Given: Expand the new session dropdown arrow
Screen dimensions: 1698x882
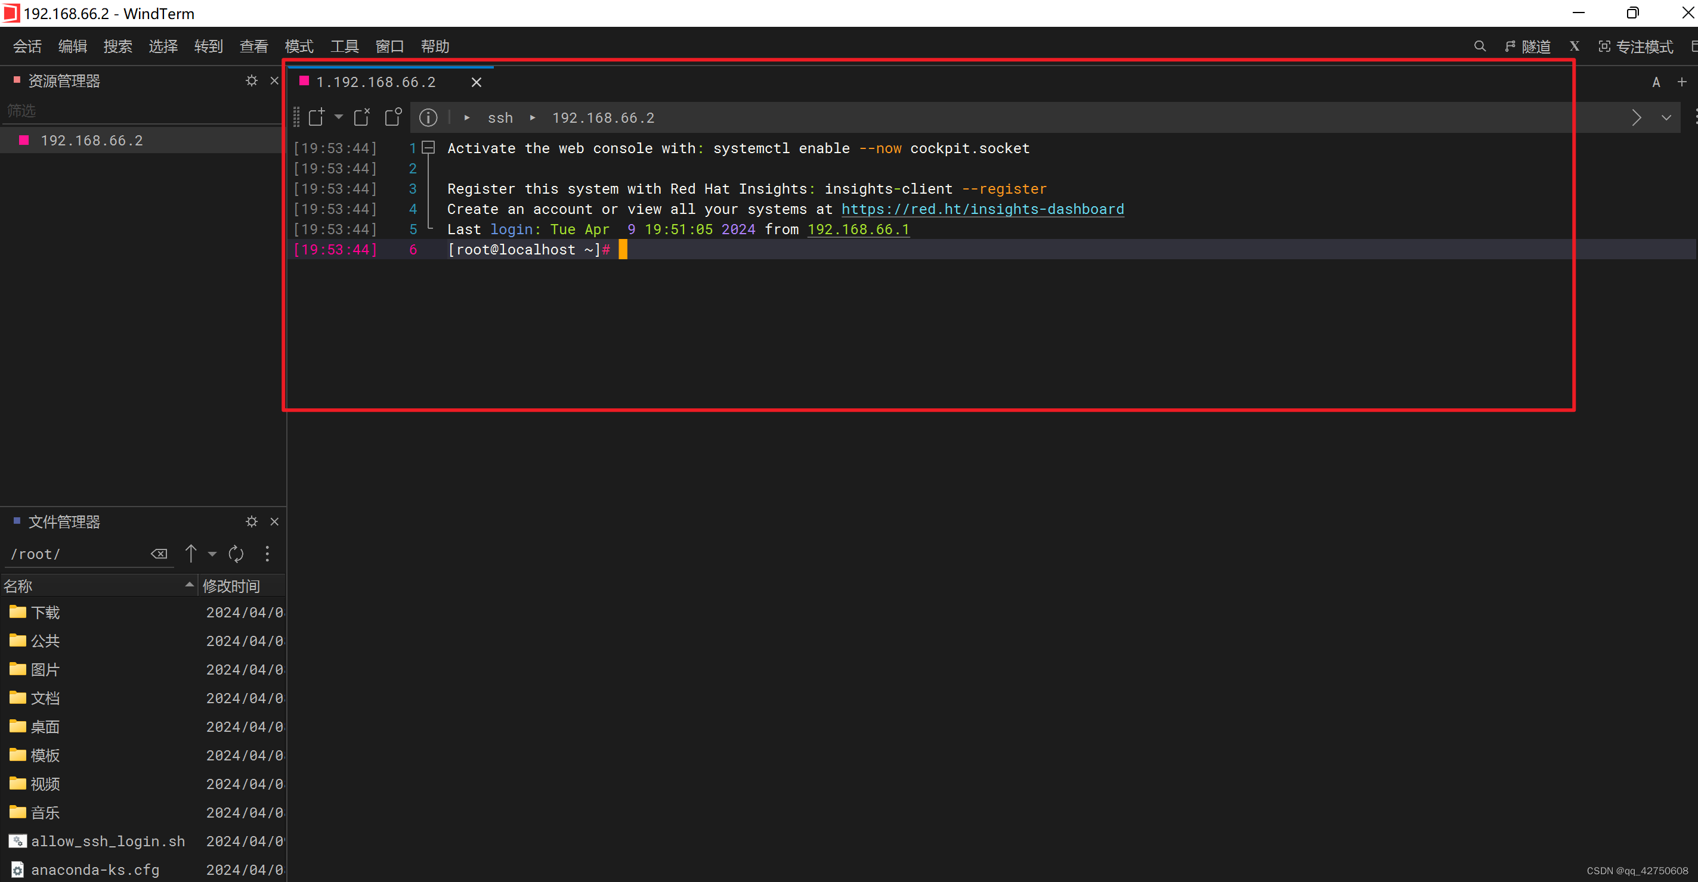Looking at the screenshot, I should [338, 117].
